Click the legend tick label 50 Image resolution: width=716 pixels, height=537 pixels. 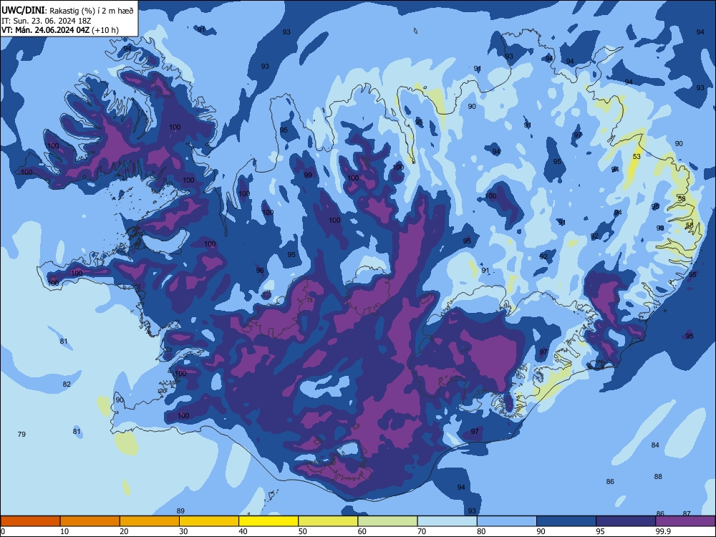[x=302, y=531]
